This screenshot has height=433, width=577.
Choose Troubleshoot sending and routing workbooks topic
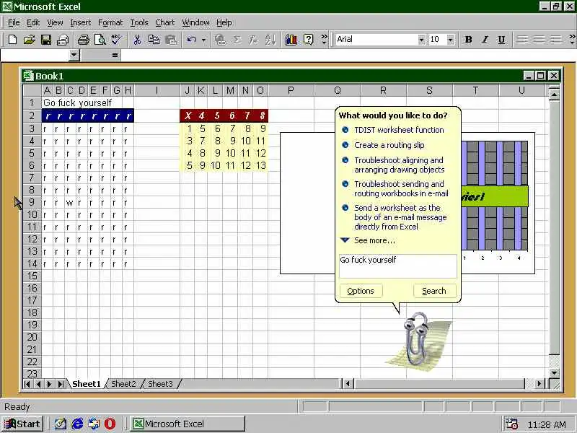tap(401, 188)
